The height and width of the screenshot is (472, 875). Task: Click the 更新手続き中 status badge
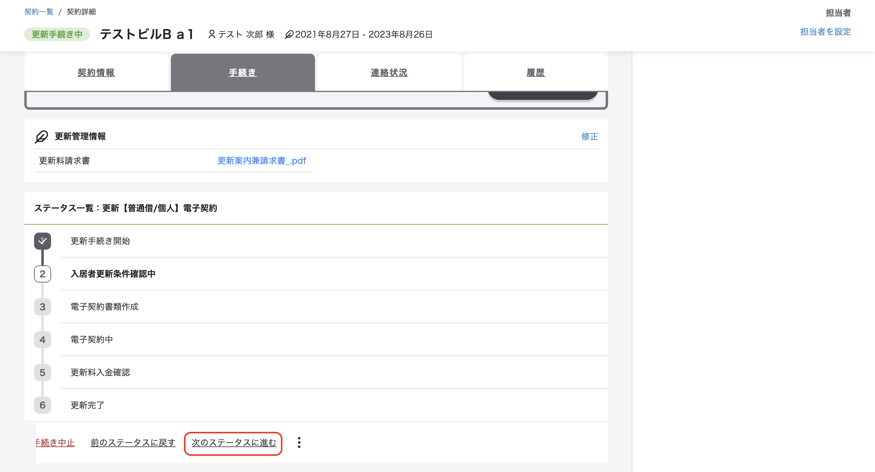[57, 34]
